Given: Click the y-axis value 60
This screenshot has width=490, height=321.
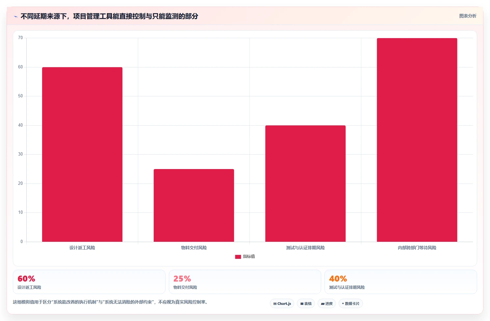Looking at the screenshot, I should (x=20, y=67).
